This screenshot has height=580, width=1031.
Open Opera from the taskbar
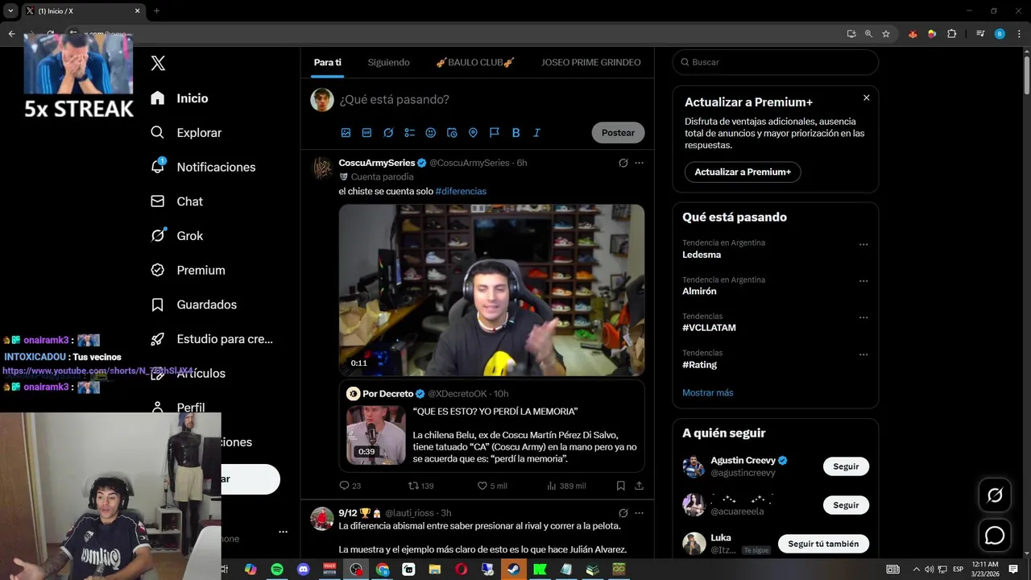462,570
